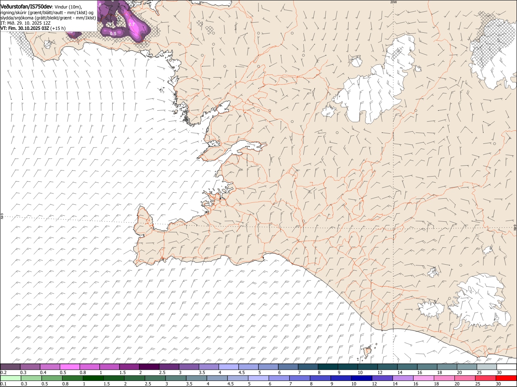Screen dimensions: 517x387
Task: Click the 20 grey-teal swatch in upper legend
Action: pyautogui.click(x=467, y=367)
